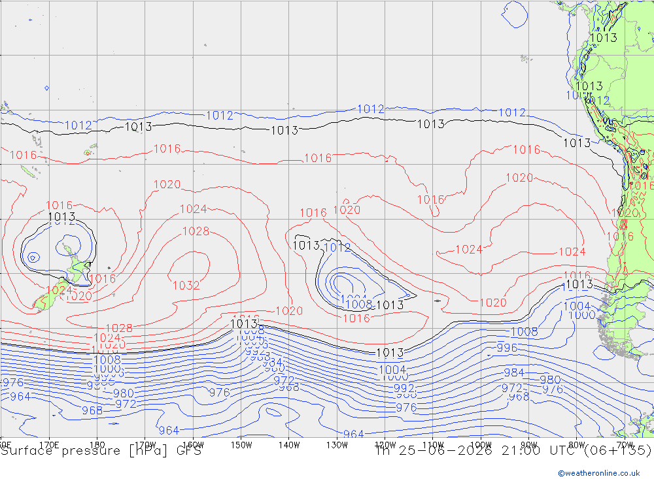
Task: Select the 90W longitude label
Action: click(529, 445)
